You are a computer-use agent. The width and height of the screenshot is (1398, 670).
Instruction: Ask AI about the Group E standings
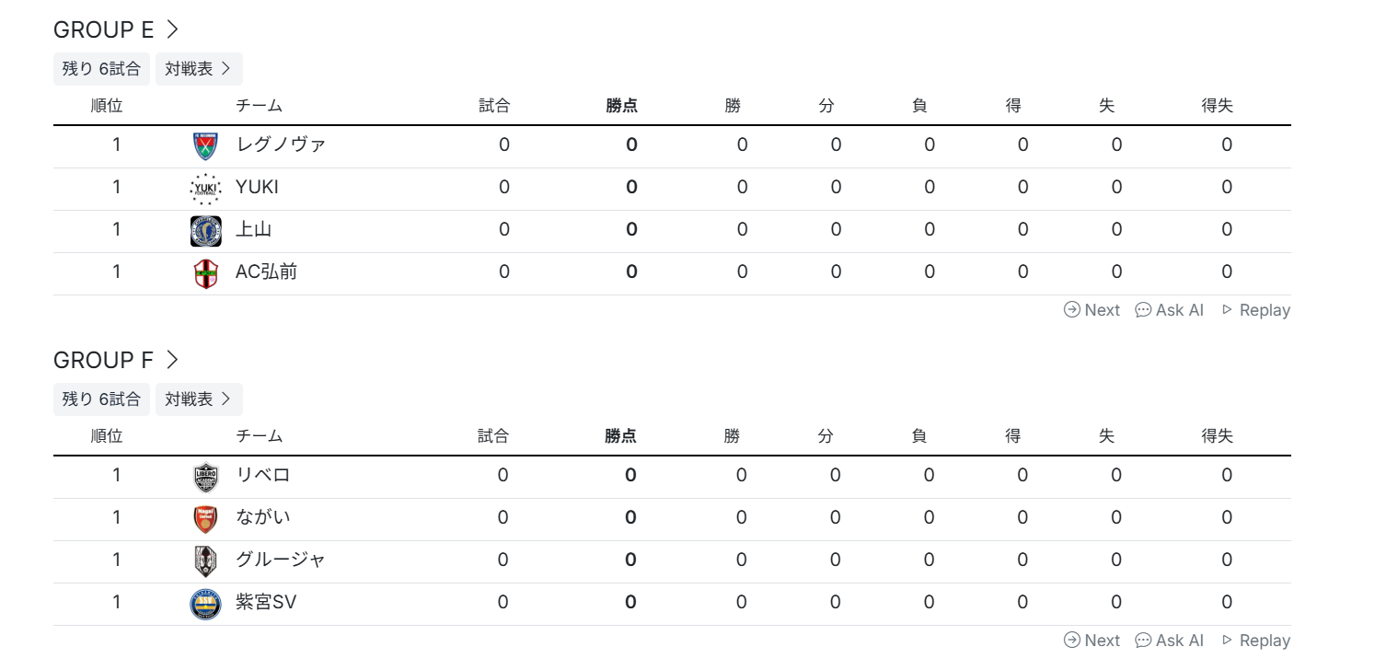click(x=1170, y=310)
